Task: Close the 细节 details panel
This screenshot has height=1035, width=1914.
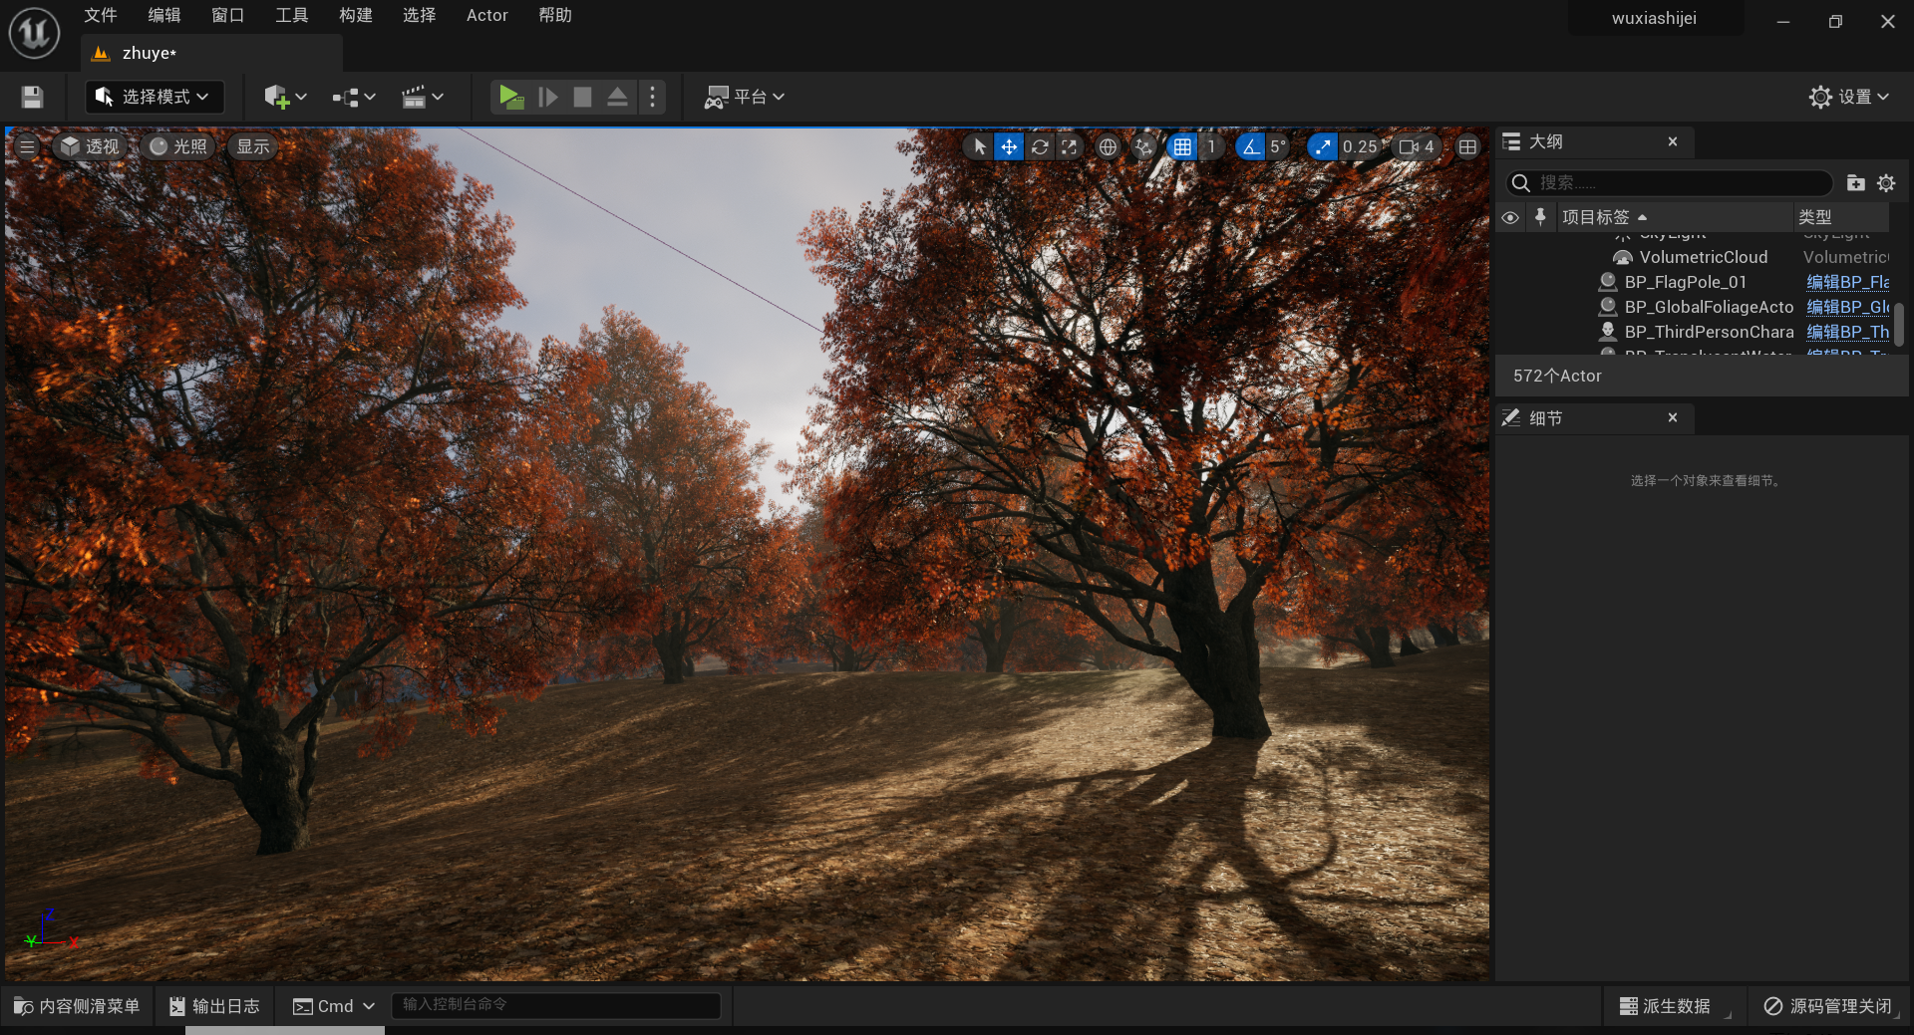Action: coord(1673,418)
